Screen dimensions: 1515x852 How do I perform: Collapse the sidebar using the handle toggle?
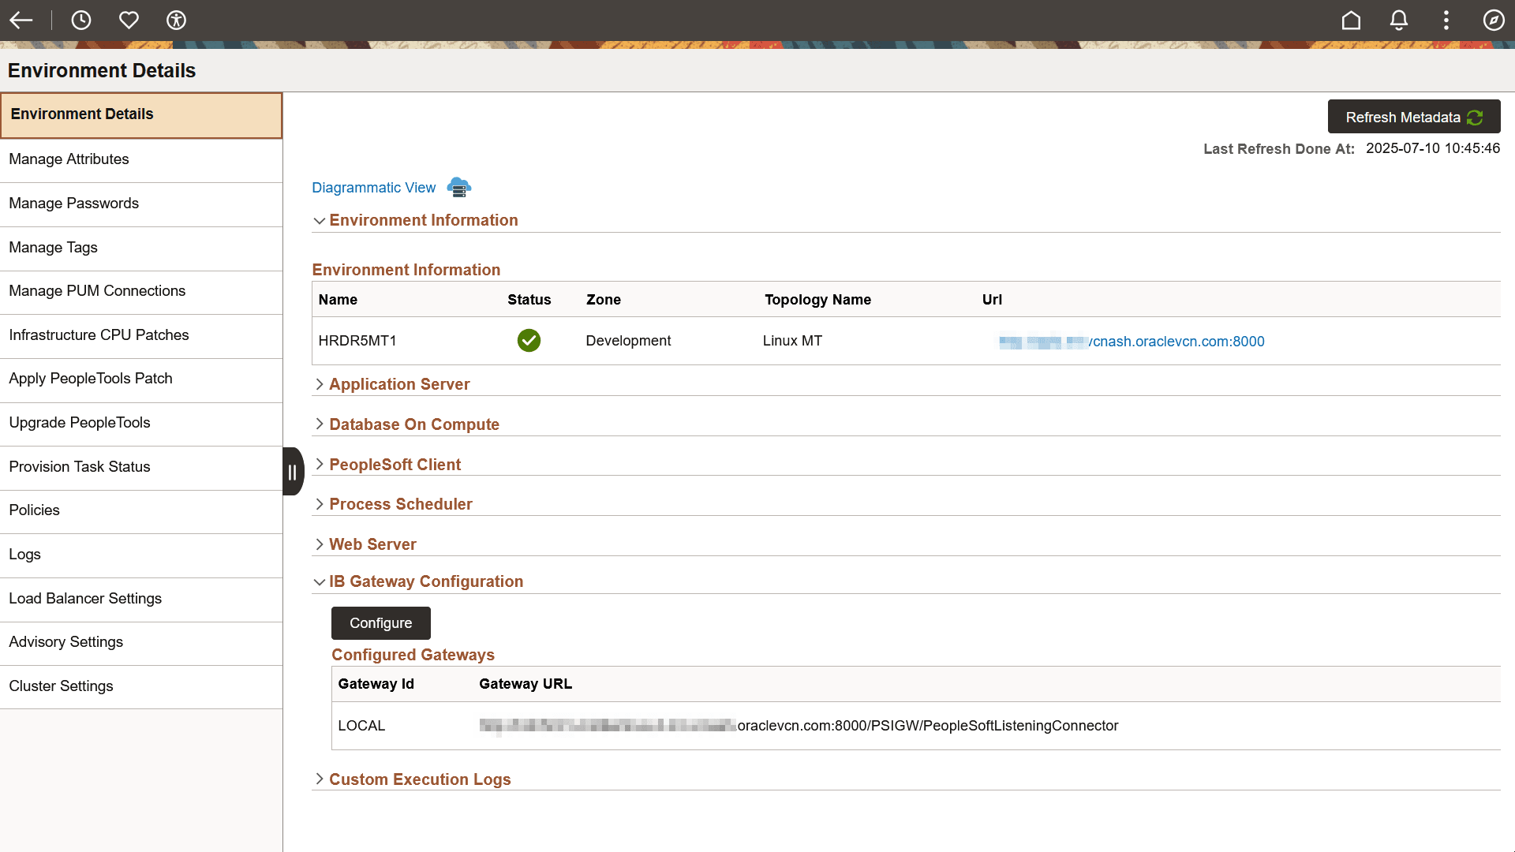click(293, 471)
